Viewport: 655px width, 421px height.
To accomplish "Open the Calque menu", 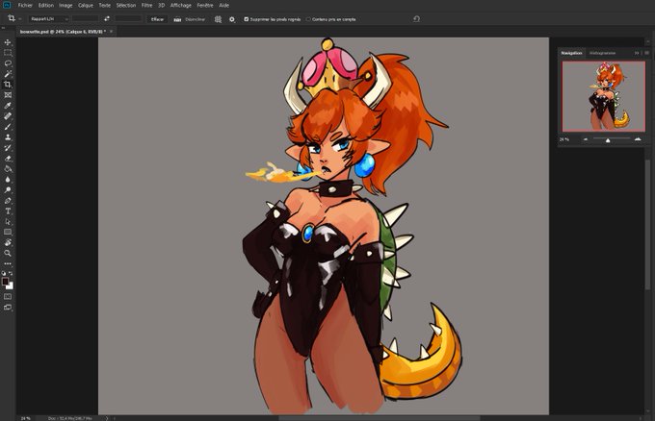I will 86,6.
